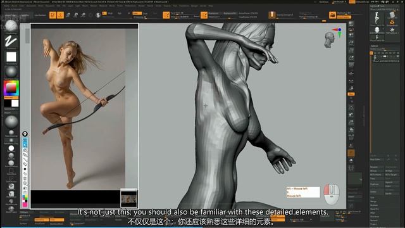Click the brush icon beside Gravity Strength
405x228 pixels.
pos(271,15)
